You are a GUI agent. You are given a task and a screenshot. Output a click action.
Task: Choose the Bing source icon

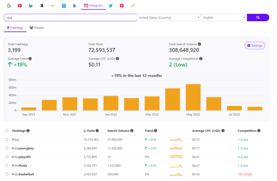[x=31, y=6]
